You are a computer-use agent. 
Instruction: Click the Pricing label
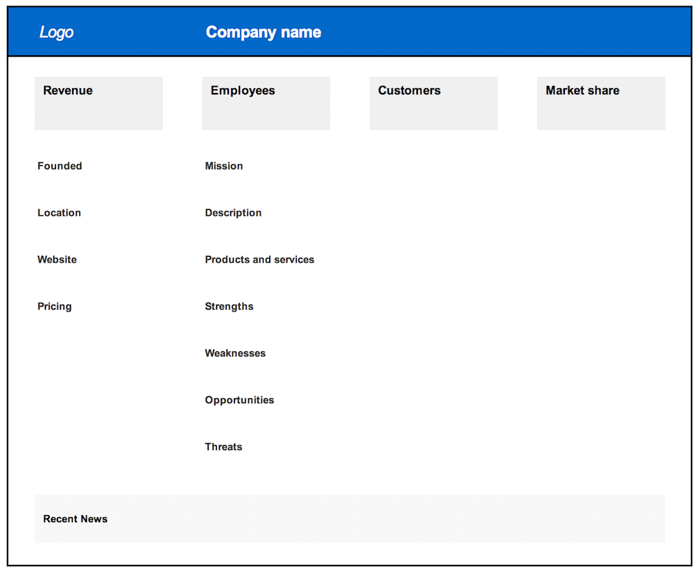click(54, 306)
